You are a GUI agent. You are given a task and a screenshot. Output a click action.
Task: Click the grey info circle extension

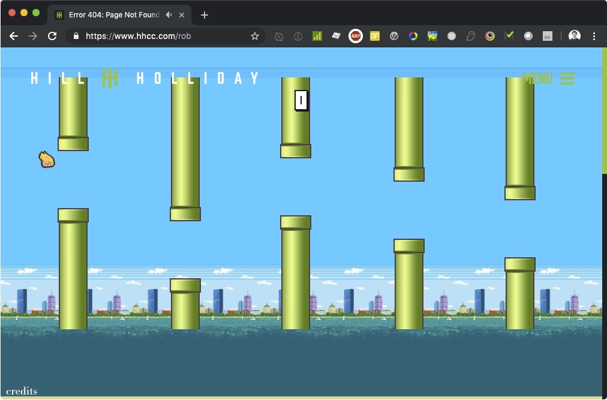[298, 37]
